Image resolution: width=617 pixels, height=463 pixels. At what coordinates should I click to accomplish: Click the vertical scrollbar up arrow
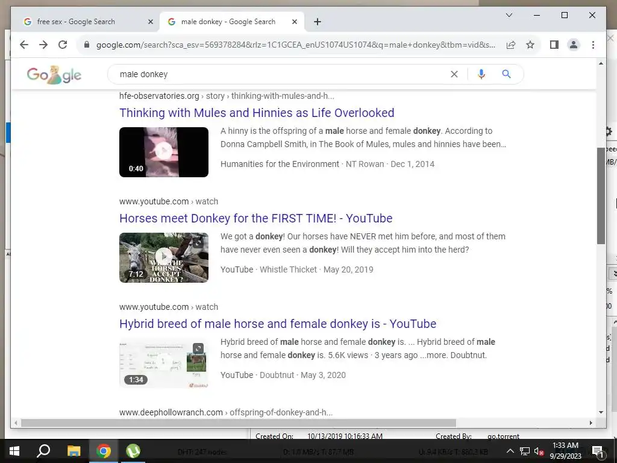point(601,63)
